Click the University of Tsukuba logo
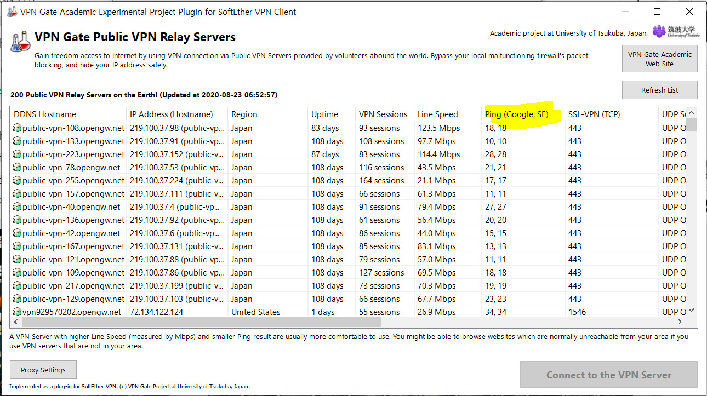 point(675,31)
